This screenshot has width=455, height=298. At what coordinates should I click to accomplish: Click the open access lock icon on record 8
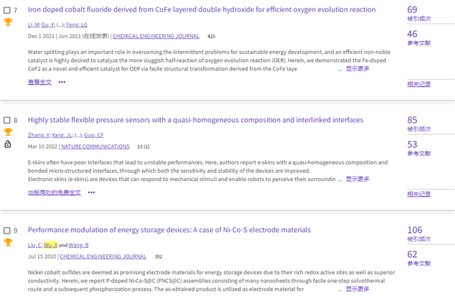click(8, 144)
